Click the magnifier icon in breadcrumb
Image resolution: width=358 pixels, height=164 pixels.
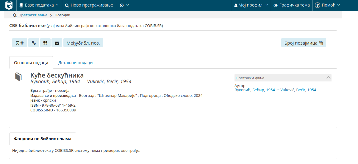click(15, 15)
